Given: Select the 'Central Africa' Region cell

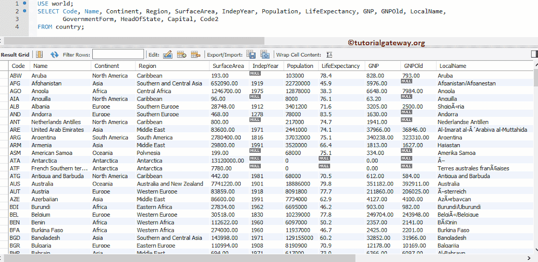Looking at the screenshot, I should click(172, 91).
